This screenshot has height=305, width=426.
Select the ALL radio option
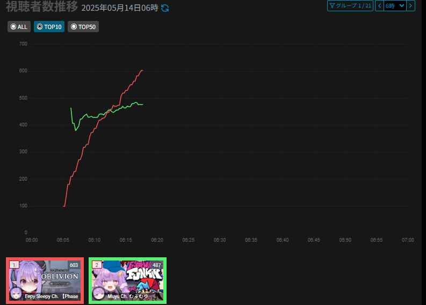click(19, 27)
